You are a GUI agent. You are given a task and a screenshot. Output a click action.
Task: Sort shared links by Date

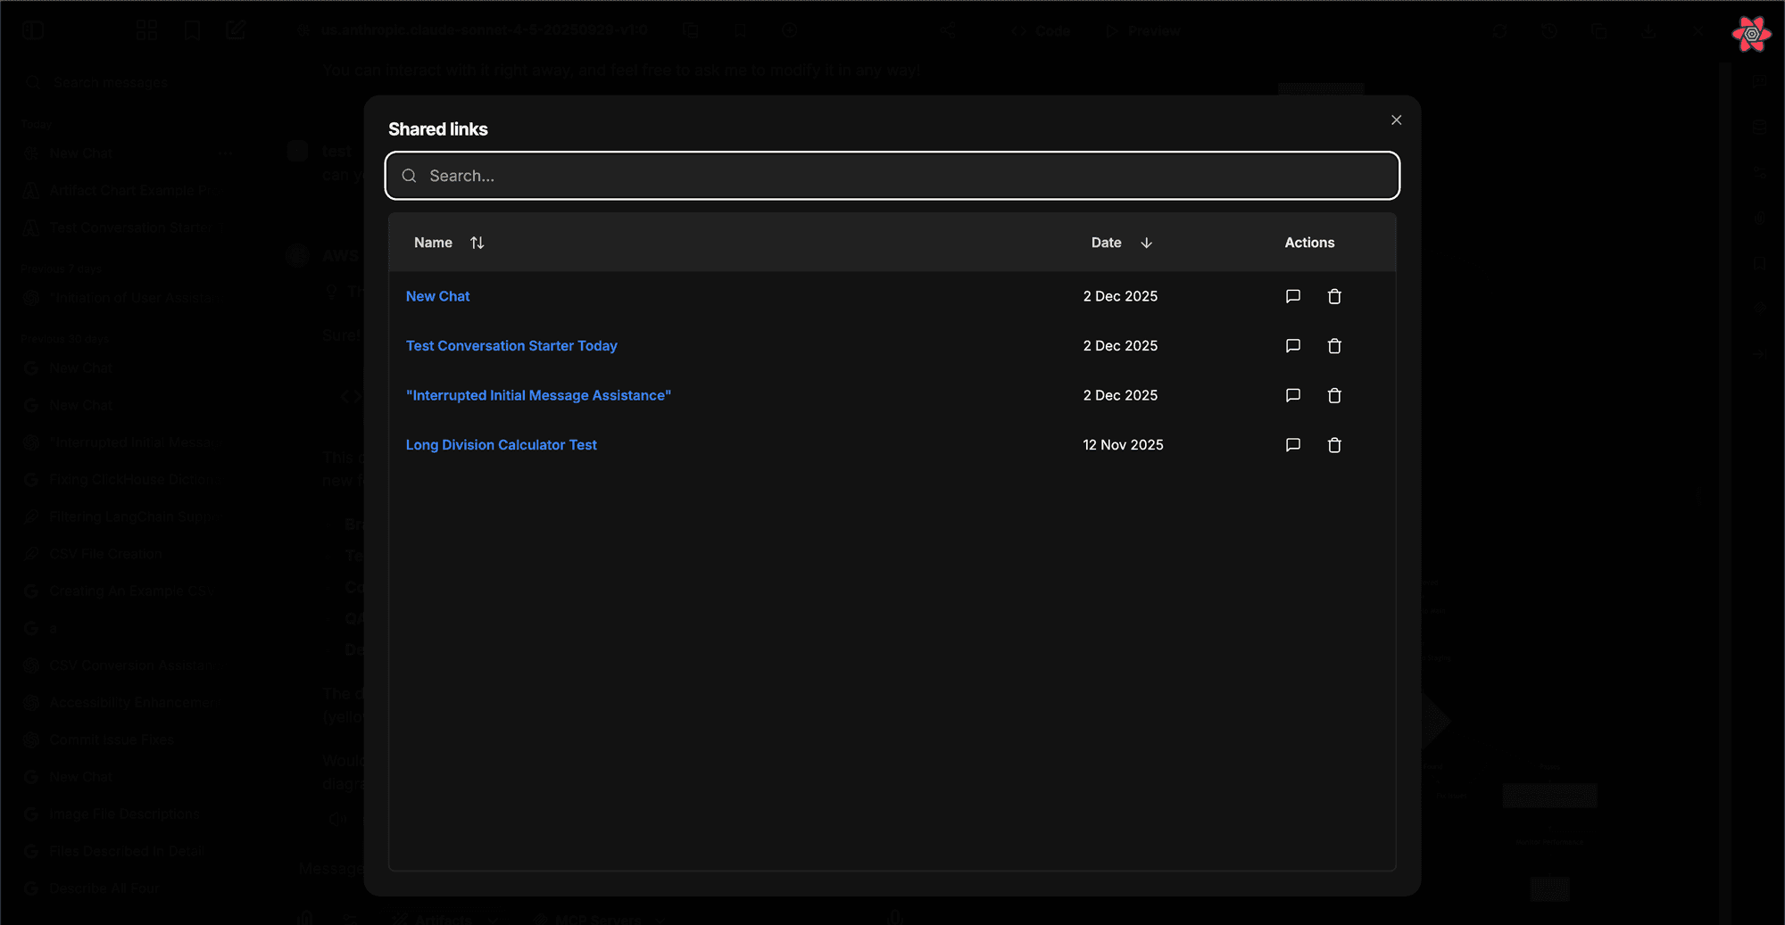1122,243
